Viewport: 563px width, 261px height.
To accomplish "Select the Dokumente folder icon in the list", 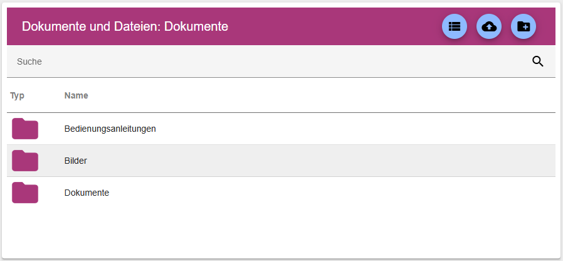I will (x=25, y=193).
